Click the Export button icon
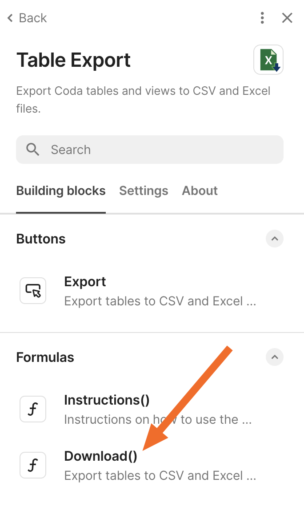This screenshot has height=511, width=304. tap(33, 291)
